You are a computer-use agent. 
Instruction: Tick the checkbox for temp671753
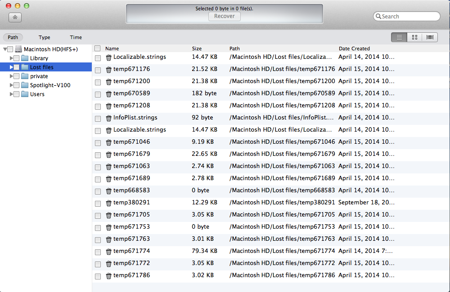98,228
